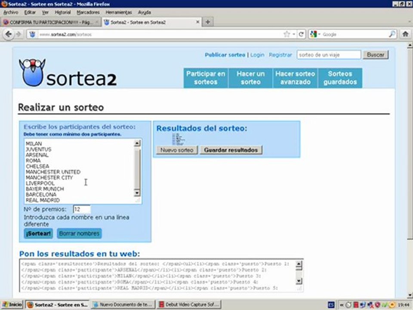Click participants list scroll up arrow

137,143
